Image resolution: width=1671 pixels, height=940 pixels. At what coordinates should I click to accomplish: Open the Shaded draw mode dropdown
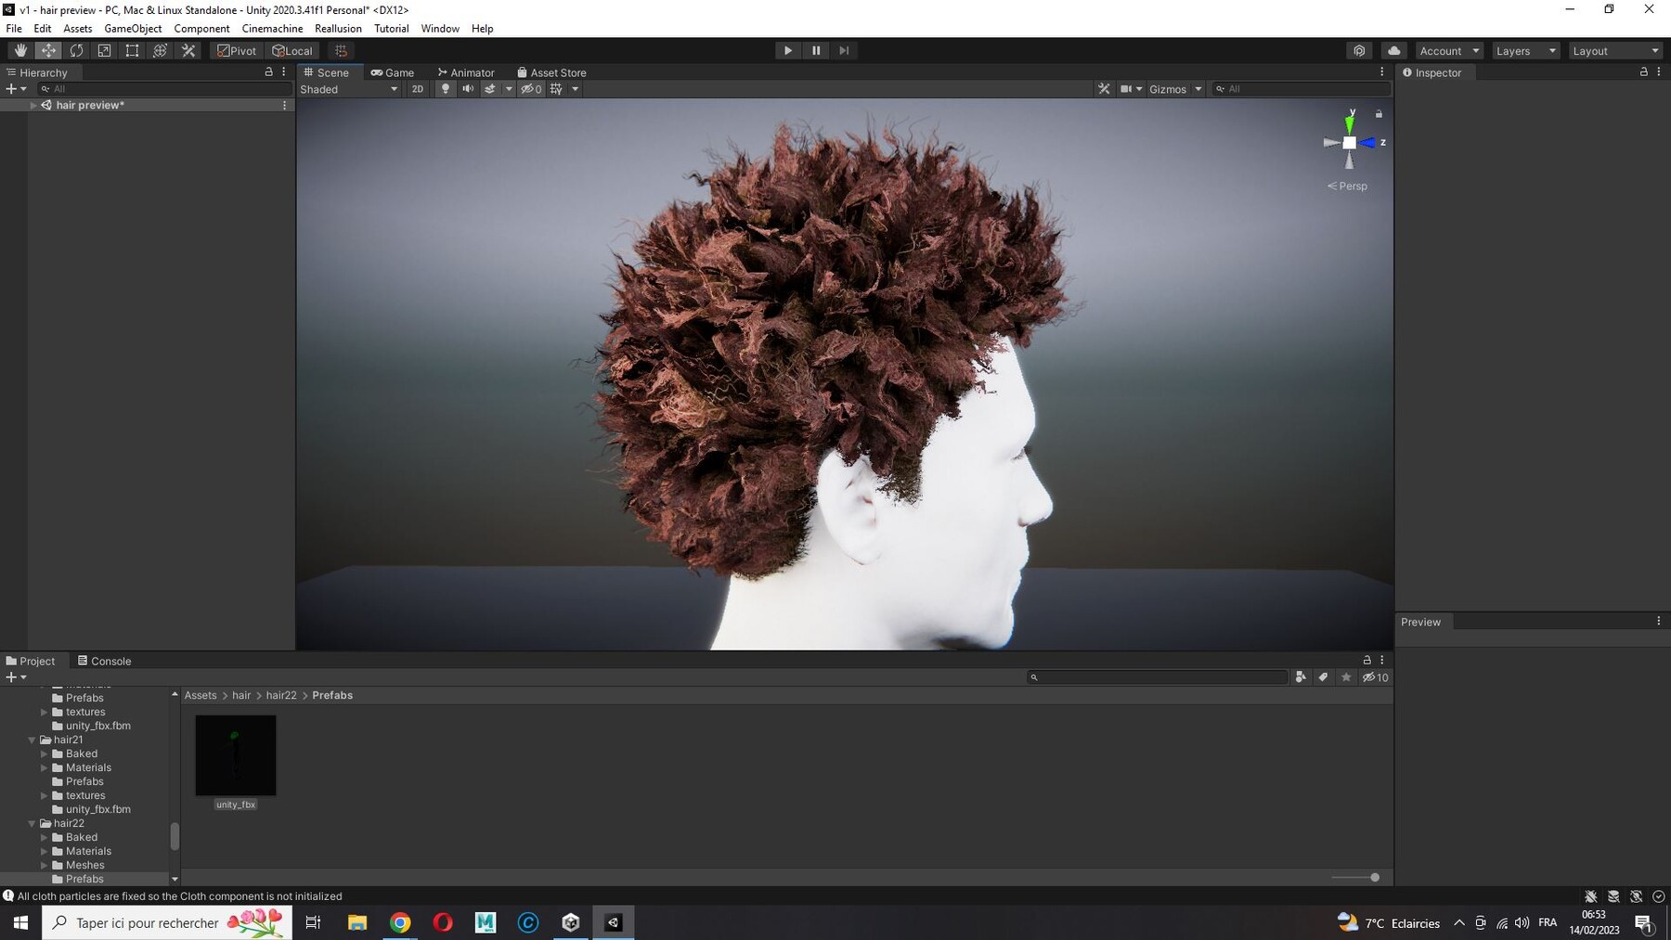(x=349, y=89)
